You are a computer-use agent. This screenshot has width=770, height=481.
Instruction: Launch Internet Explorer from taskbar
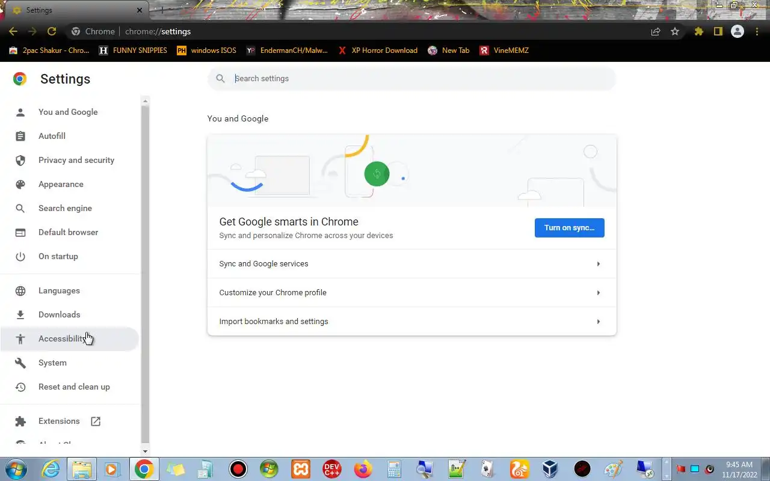pyautogui.click(x=51, y=469)
